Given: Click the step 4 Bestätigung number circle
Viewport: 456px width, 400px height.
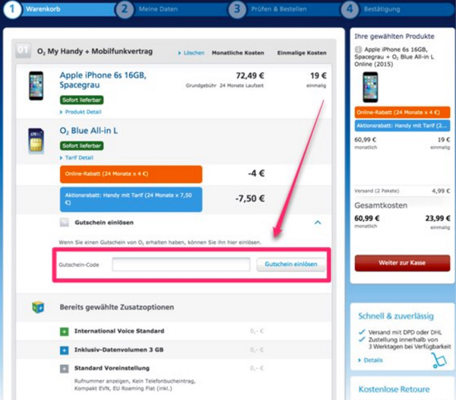Looking at the screenshot, I should (350, 9).
